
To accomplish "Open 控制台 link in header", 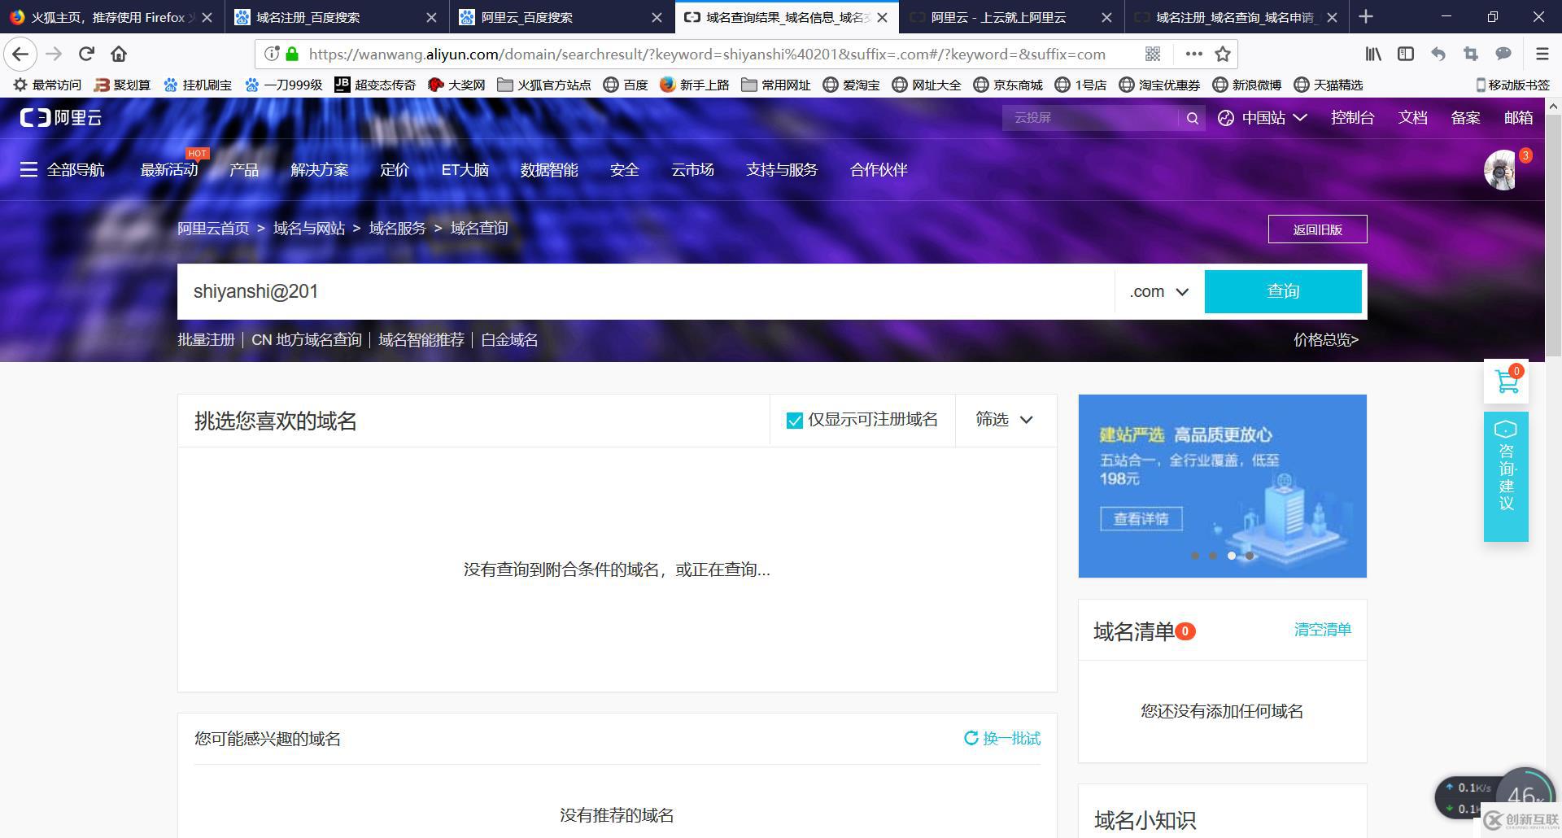I will [1352, 118].
